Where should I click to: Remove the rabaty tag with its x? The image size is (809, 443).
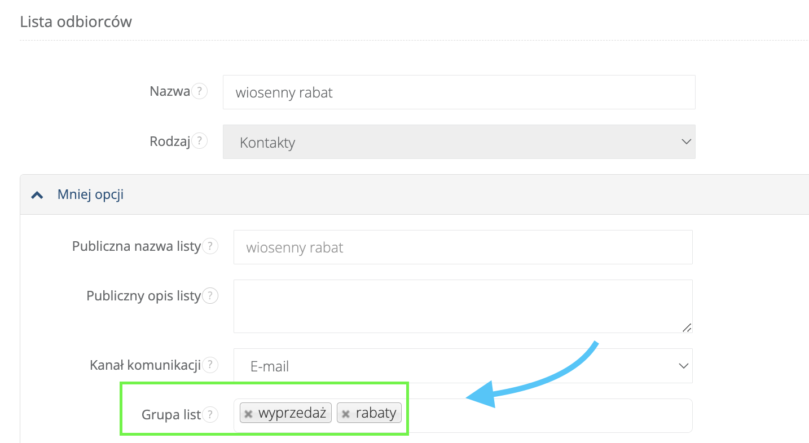(x=346, y=414)
